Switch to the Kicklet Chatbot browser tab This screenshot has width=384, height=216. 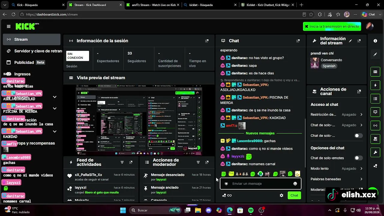(267, 5)
